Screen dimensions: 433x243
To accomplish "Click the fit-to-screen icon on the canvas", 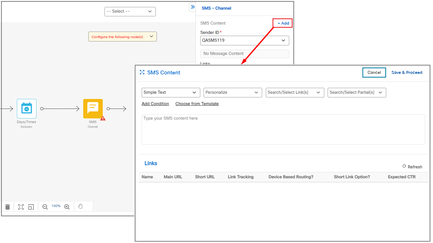I will (x=21, y=206).
